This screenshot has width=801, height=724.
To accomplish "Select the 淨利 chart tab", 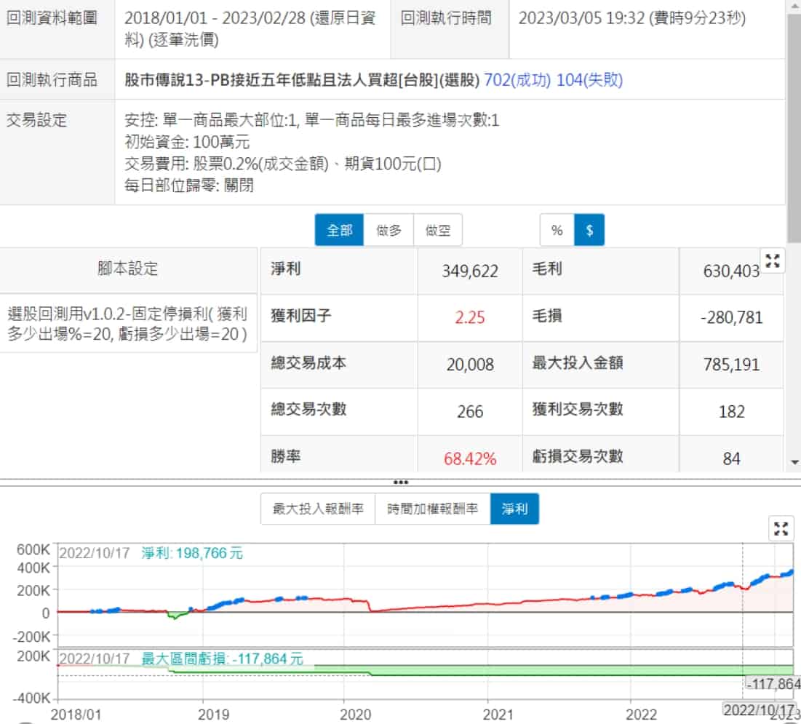I will pos(514,509).
